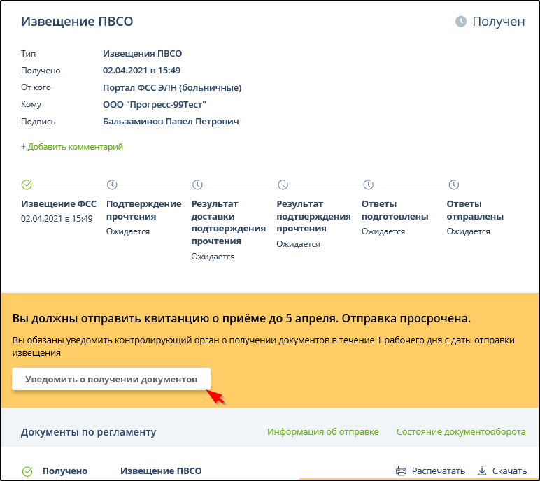
Task: Click the download icon next to Скачать
Action: [482, 471]
